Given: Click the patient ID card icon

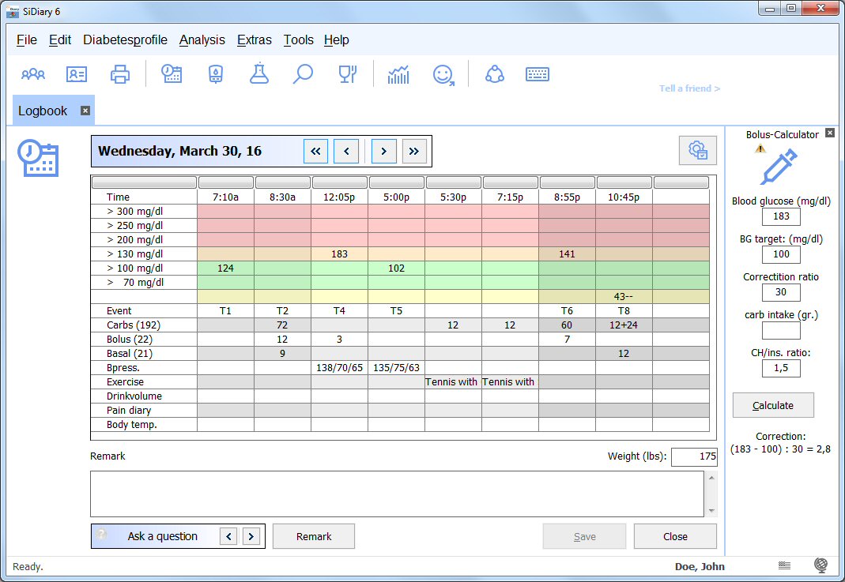Looking at the screenshot, I should tap(77, 74).
